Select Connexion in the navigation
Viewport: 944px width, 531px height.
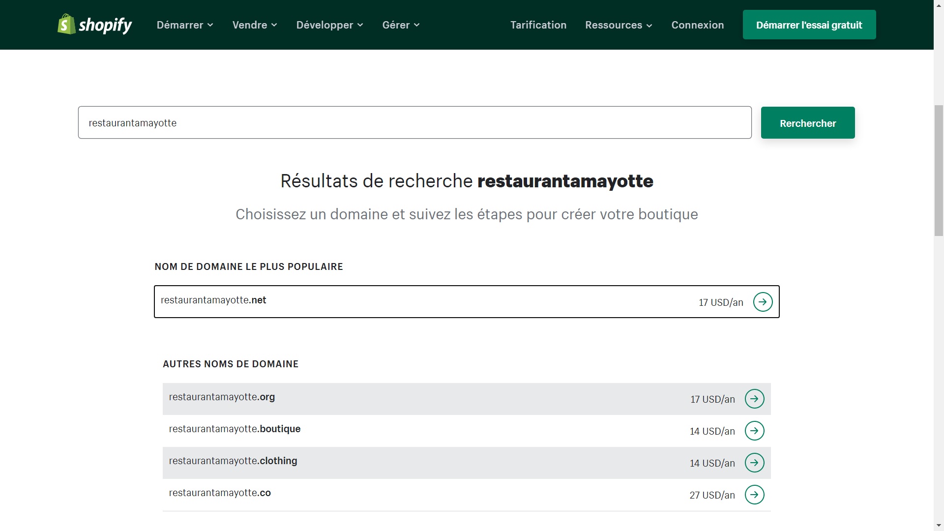[697, 25]
